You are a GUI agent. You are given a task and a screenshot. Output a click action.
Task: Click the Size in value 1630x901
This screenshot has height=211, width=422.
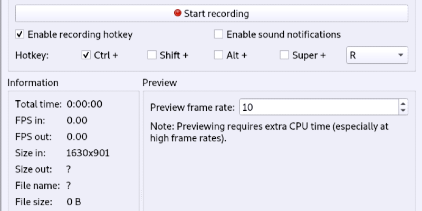[x=88, y=153]
